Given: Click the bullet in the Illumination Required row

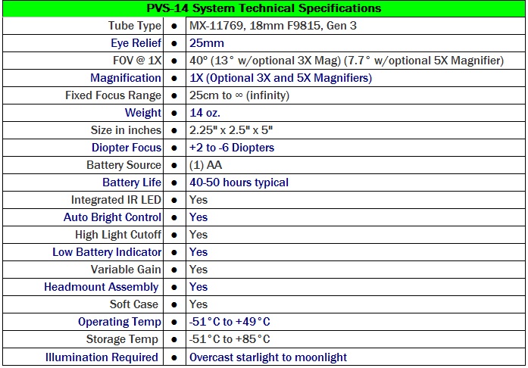Looking at the screenshot, I should [x=174, y=357].
